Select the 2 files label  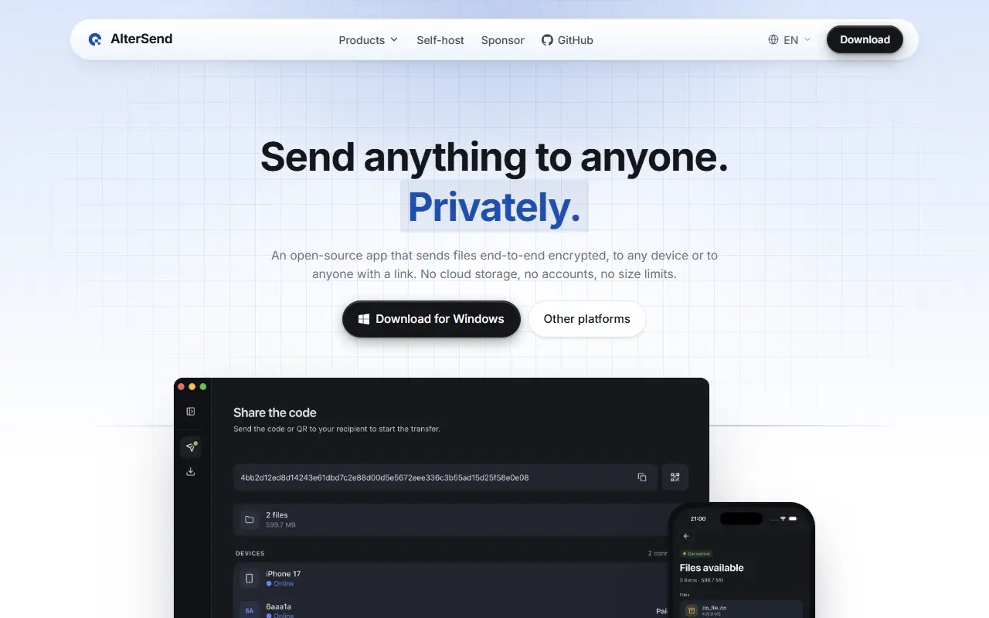click(277, 515)
